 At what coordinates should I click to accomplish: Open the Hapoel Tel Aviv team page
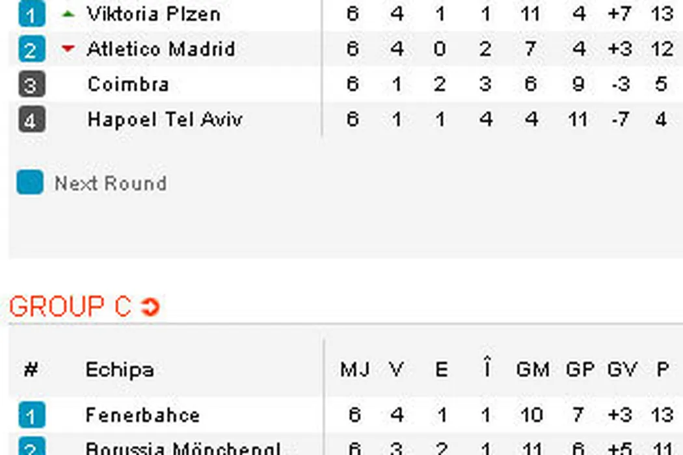tap(165, 120)
